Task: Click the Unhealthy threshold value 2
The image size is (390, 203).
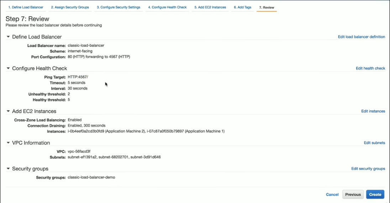Action: 69,94
